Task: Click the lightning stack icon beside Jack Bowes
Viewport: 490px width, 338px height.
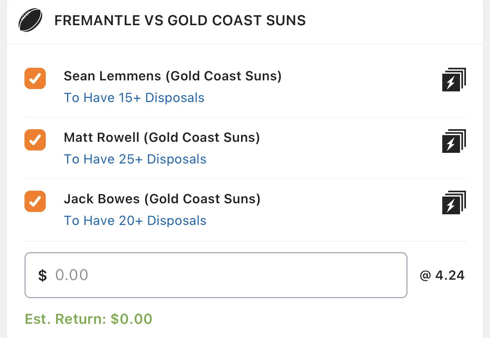Action: (x=454, y=202)
